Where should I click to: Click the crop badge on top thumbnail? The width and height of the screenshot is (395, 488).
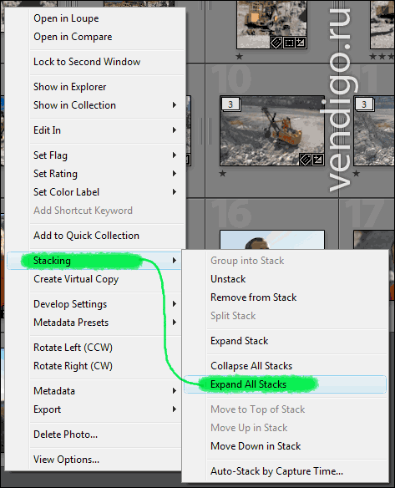(289, 43)
